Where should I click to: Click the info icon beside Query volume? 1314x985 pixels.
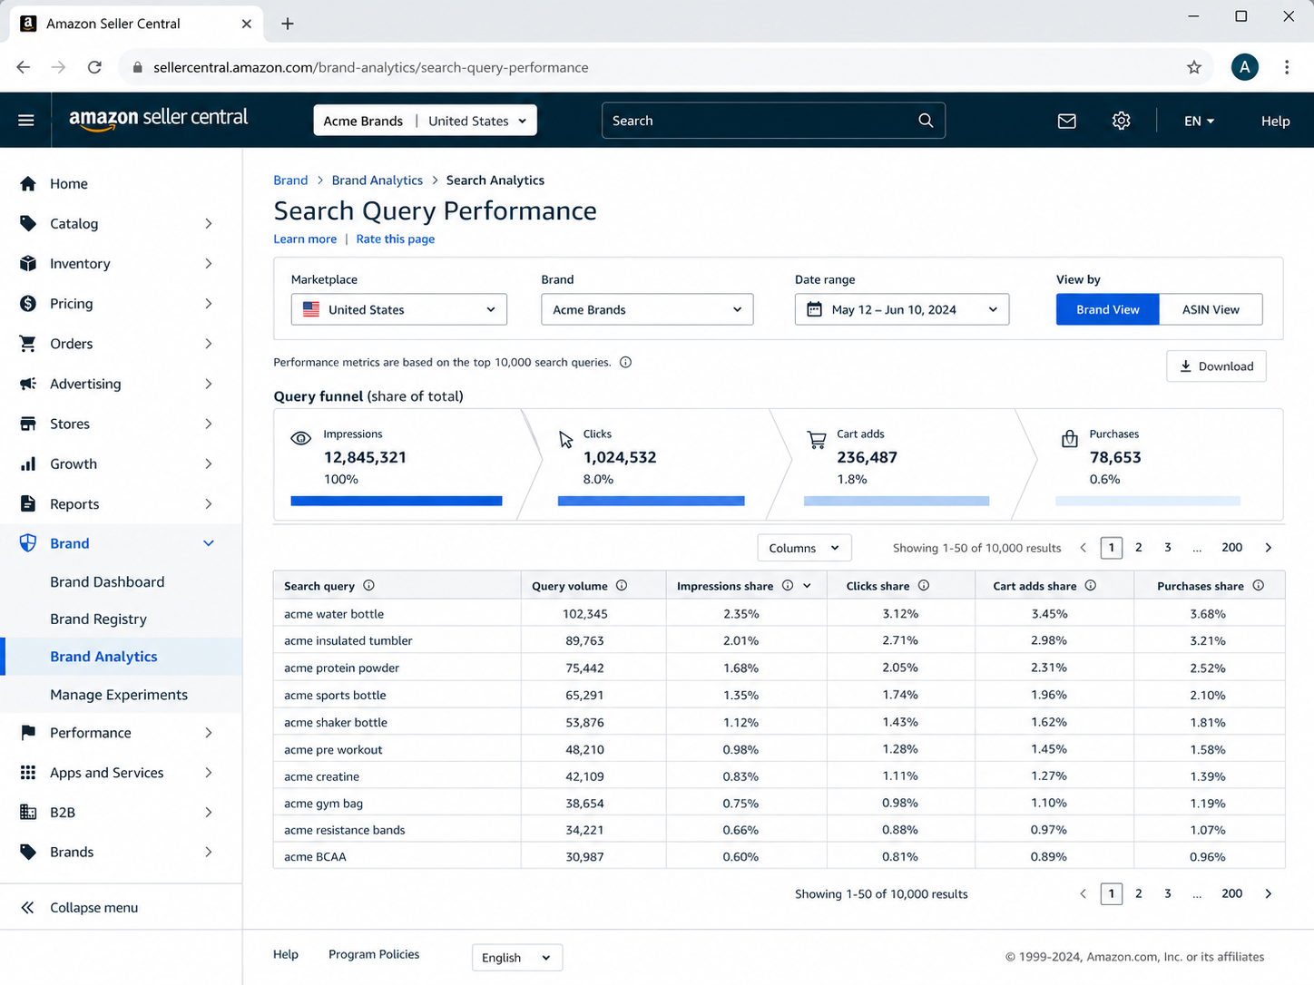[x=622, y=586]
